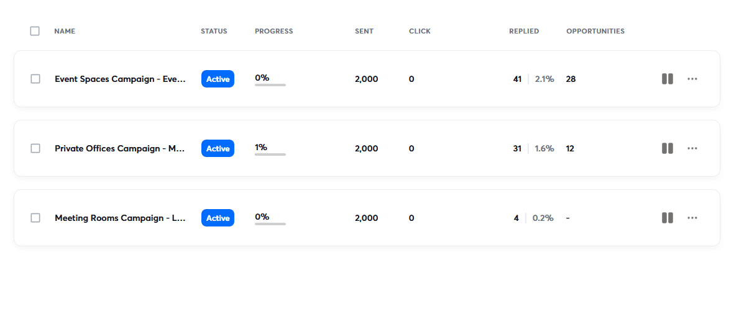Sort by the Name column header
Viewport: 739px width, 309px height.
65,31
